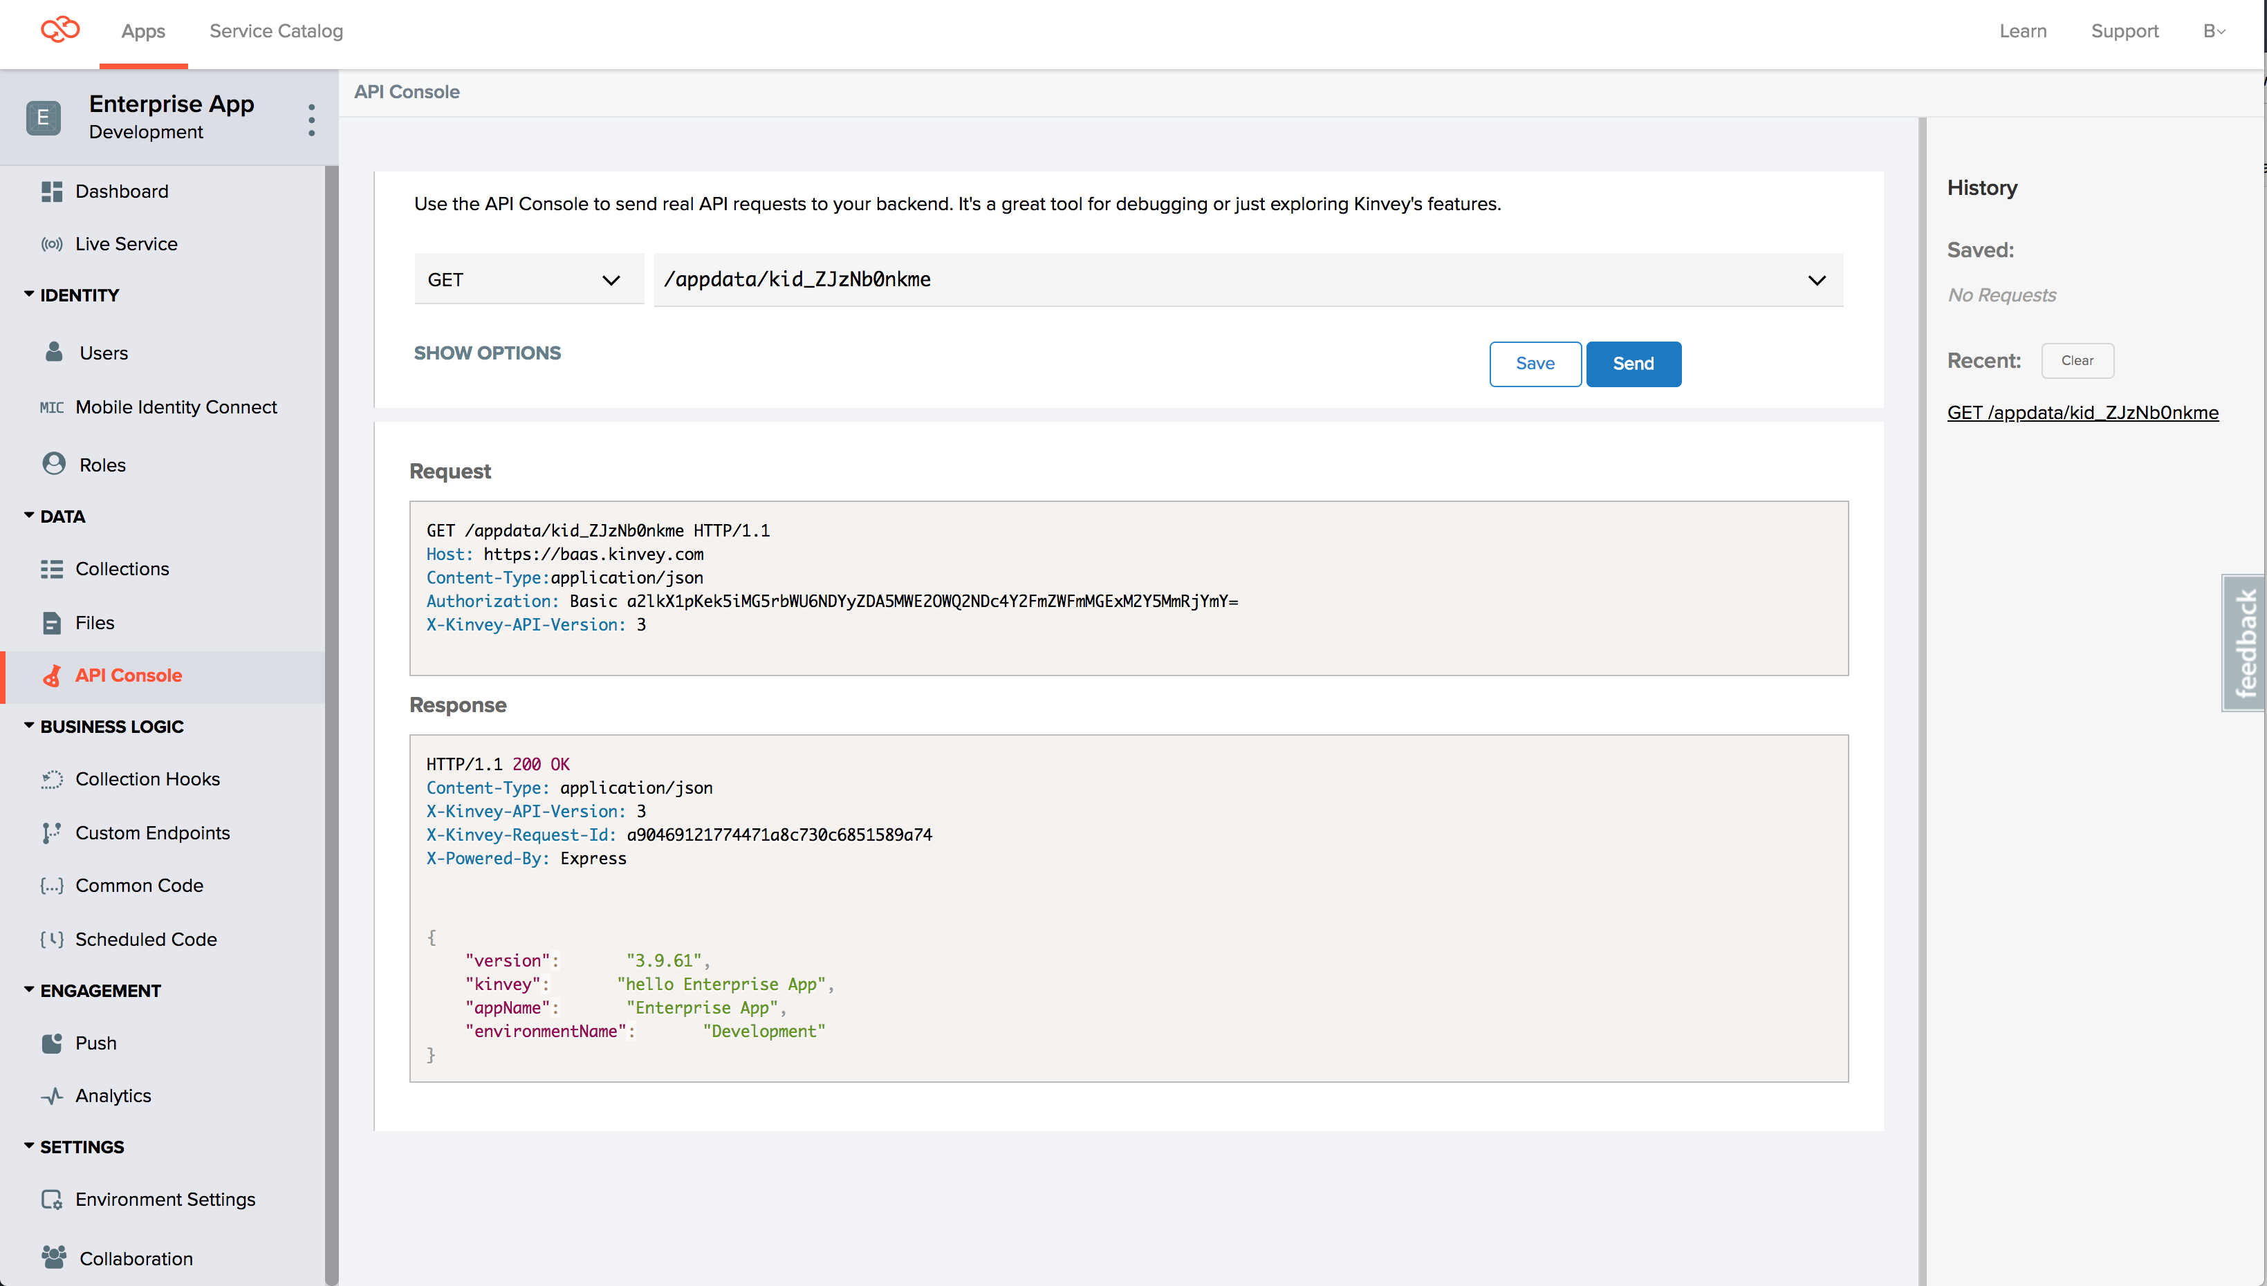Expand SHOW OPTIONS in API Console
Viewport: 2267px width, 1286px height.
487,353
